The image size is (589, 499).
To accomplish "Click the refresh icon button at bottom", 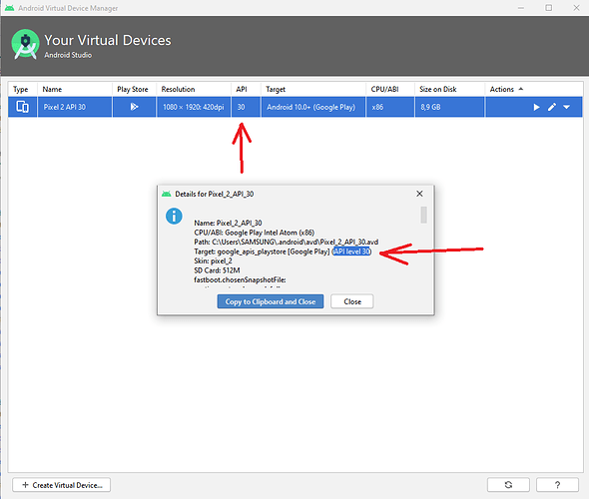I will point(508,485).
